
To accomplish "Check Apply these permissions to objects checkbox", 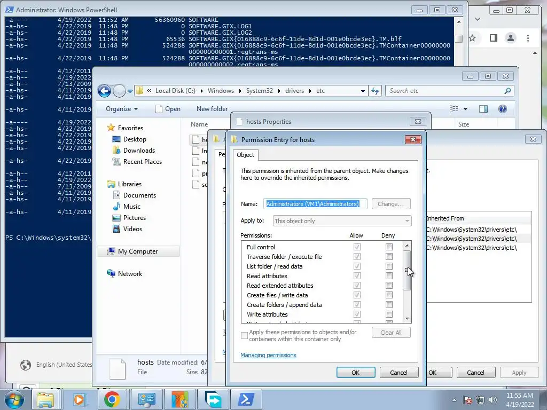I will tap(245, 335).
